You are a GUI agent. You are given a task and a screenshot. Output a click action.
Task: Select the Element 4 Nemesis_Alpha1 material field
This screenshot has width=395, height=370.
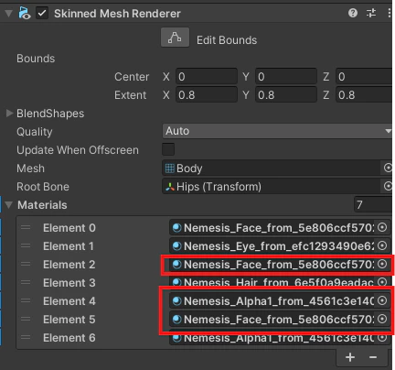272,301
